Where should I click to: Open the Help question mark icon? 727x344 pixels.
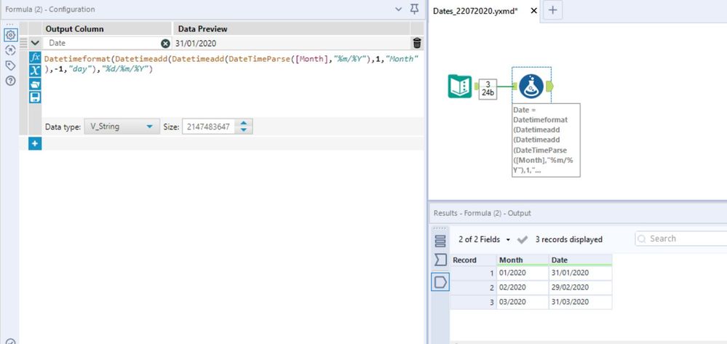tap(10, 81)
